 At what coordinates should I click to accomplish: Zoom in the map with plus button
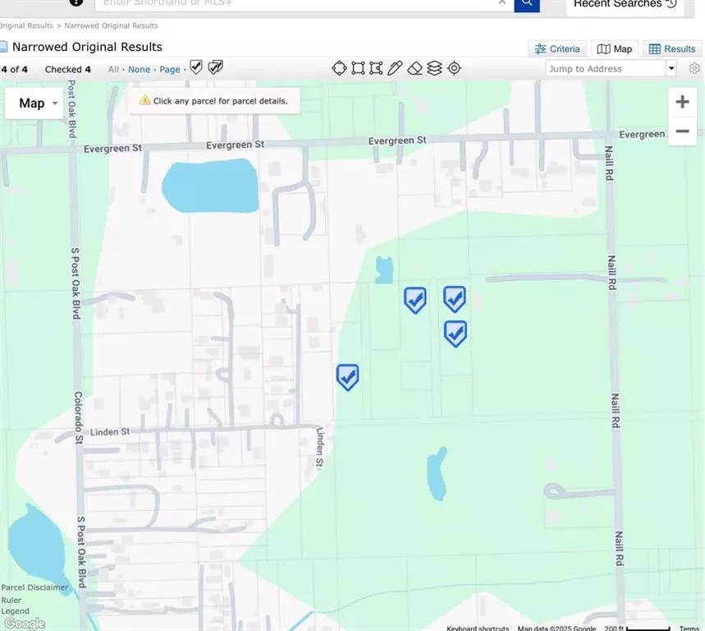click(682, 102)
